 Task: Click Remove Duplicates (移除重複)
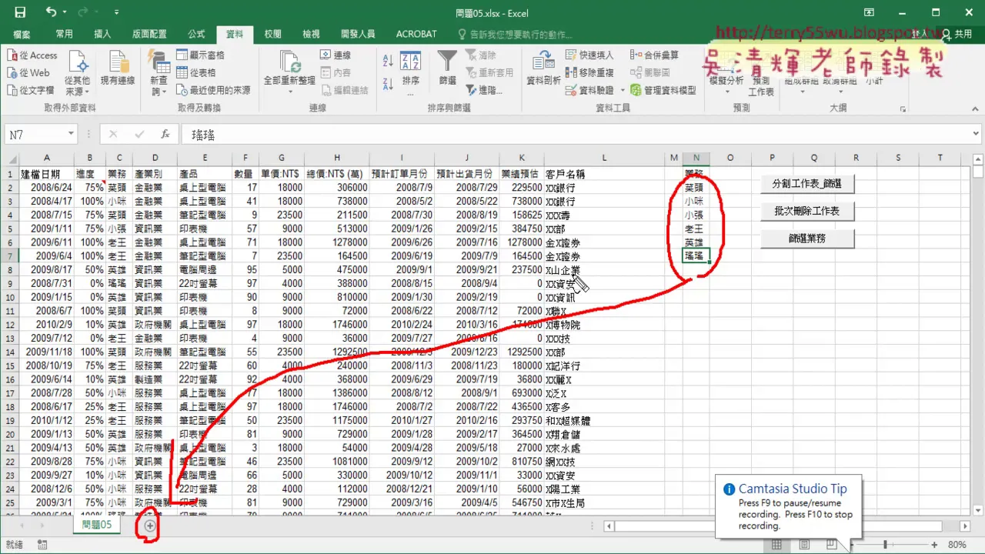coord(589,72)
